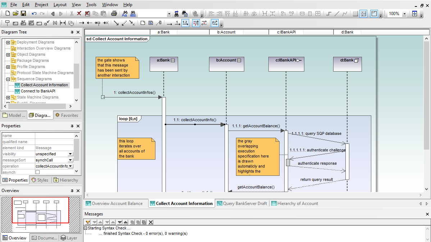Switch to Query BankServer Draft tab
Viewport: 431px width, 242px height.
pyautogui.click(x=242, y=204)
